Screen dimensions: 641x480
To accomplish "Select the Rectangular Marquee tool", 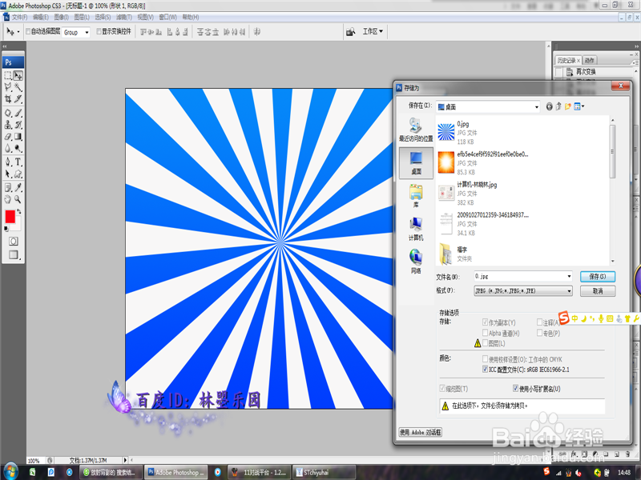I will (8, 75).
